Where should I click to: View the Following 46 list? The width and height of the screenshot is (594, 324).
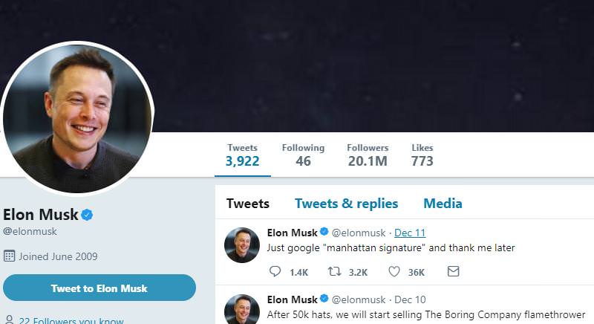click(303, 155)
